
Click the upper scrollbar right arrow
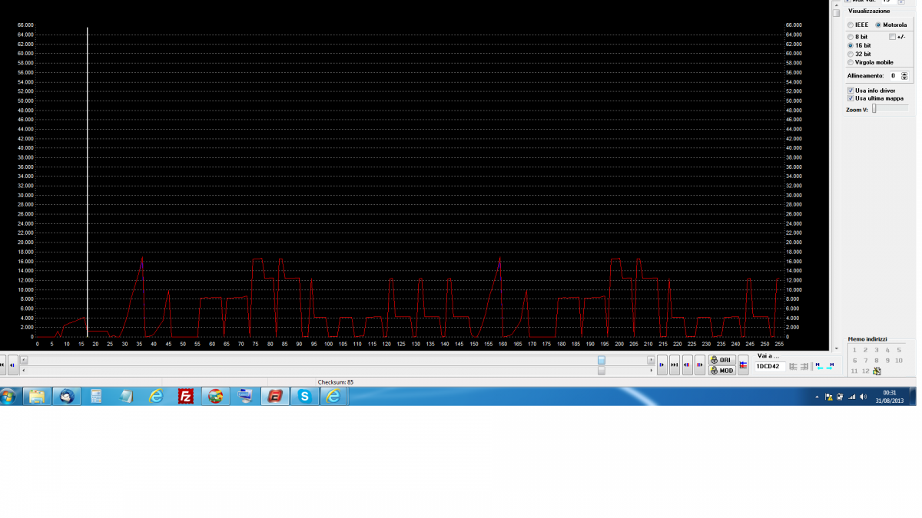pyautogui.click(x=651, y=359)
